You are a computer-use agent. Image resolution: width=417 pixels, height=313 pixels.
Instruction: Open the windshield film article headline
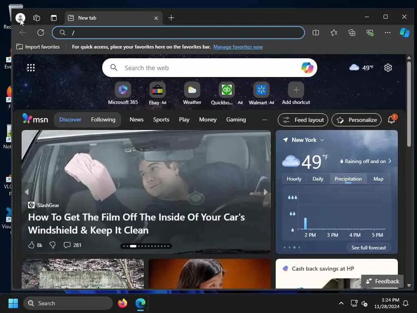tap(136, 224)
